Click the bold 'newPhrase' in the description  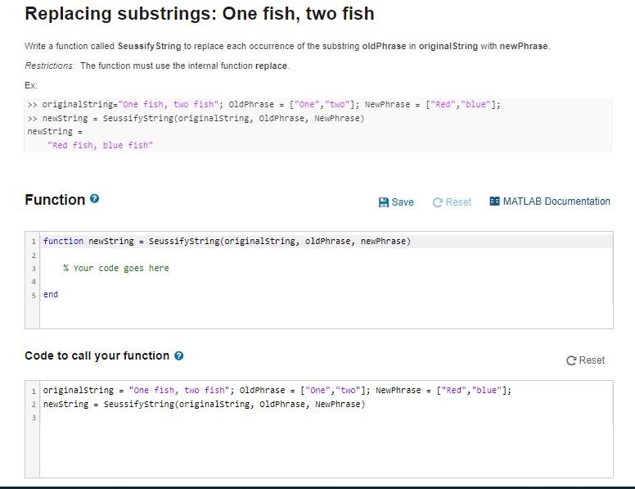pos(524,46)
